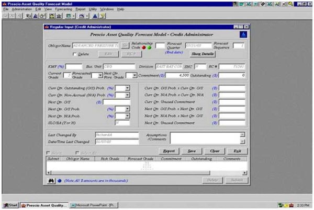Expand the Curr Qtr. Outstanding (O/S) Prob. dropdown
The image size is (314, 210).
127,88
